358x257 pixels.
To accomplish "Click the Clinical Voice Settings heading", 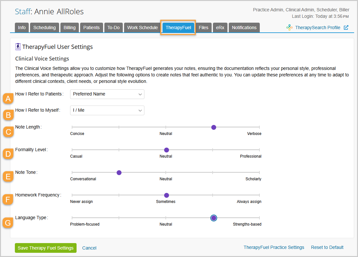I will [42, 59].
